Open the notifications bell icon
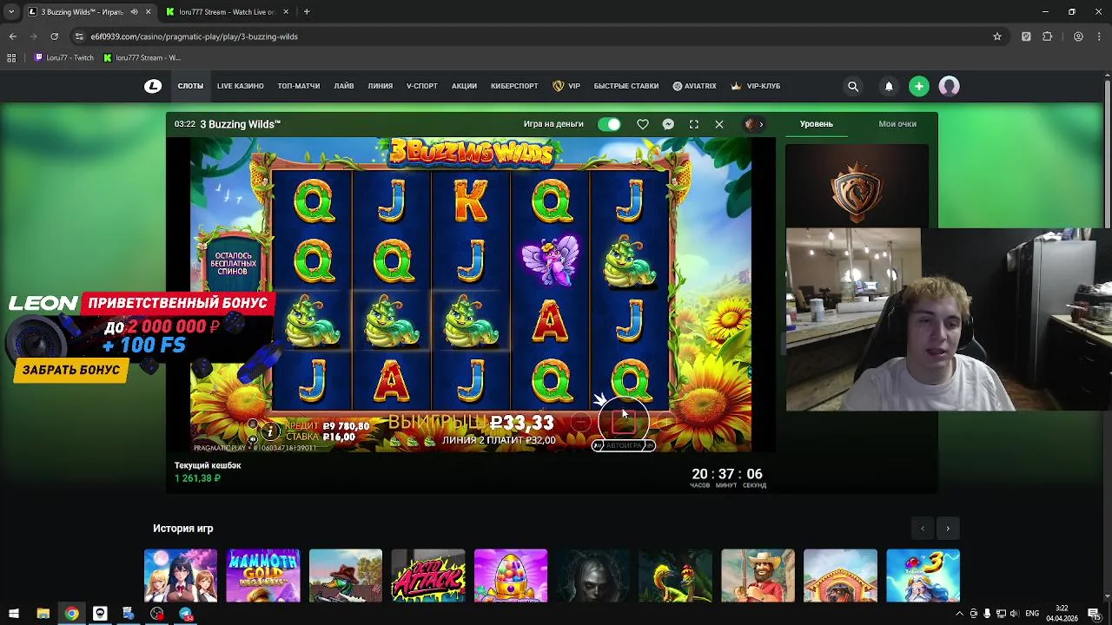The height and width of the screenshot is (625, 1112). coord(889,86)
